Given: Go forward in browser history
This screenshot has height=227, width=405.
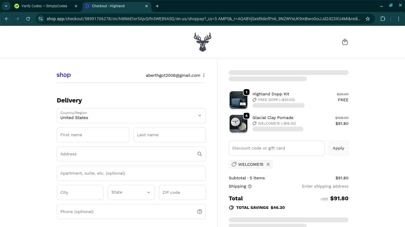Looking at the screenshot, I should [17, 19].
